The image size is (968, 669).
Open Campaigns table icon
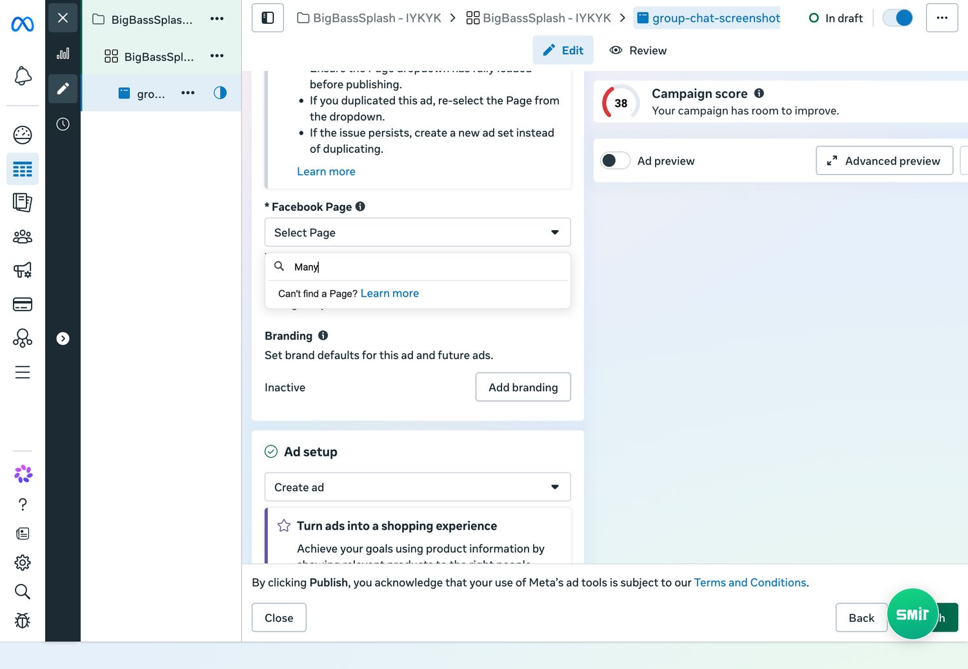23,170
